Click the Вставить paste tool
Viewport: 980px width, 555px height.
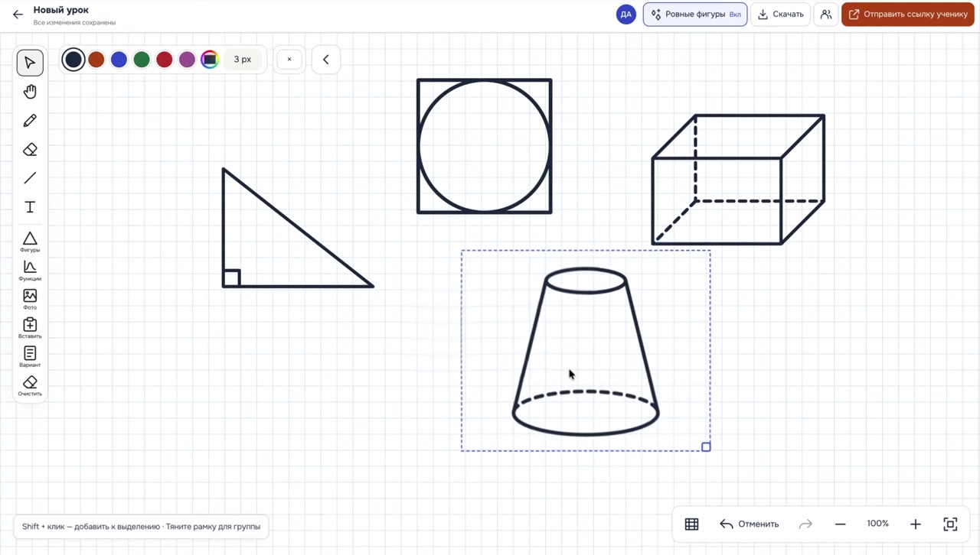point(30,328)
